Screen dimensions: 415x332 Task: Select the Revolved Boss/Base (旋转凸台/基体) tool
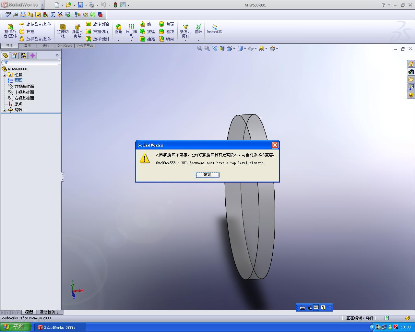(35, 24)
